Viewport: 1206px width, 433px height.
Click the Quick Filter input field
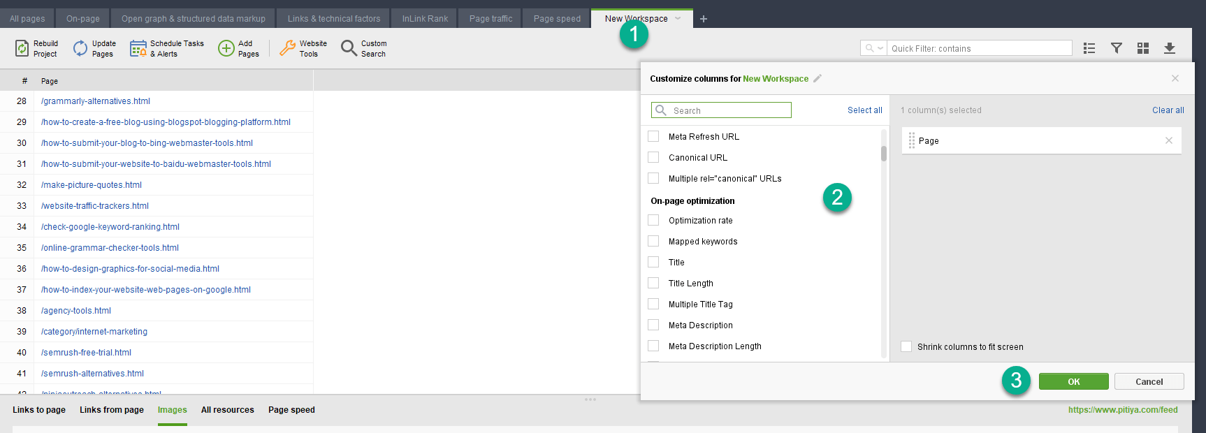click(x=980, y=48)
